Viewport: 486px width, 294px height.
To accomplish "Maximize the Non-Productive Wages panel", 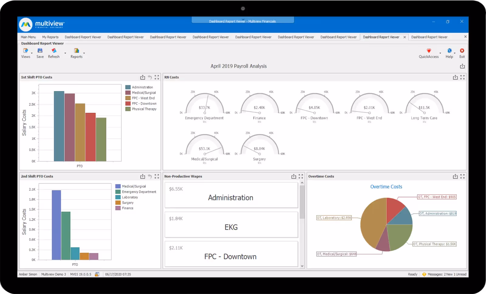I will coord(301,176).
